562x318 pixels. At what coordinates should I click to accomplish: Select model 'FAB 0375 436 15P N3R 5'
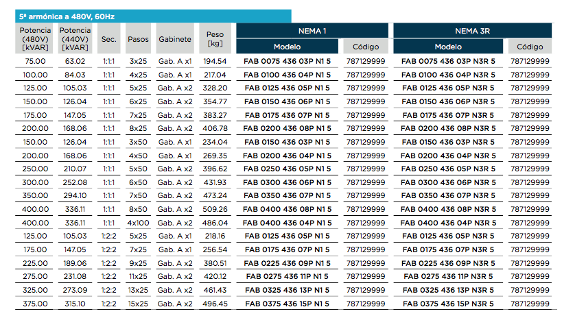click(448, 304)
